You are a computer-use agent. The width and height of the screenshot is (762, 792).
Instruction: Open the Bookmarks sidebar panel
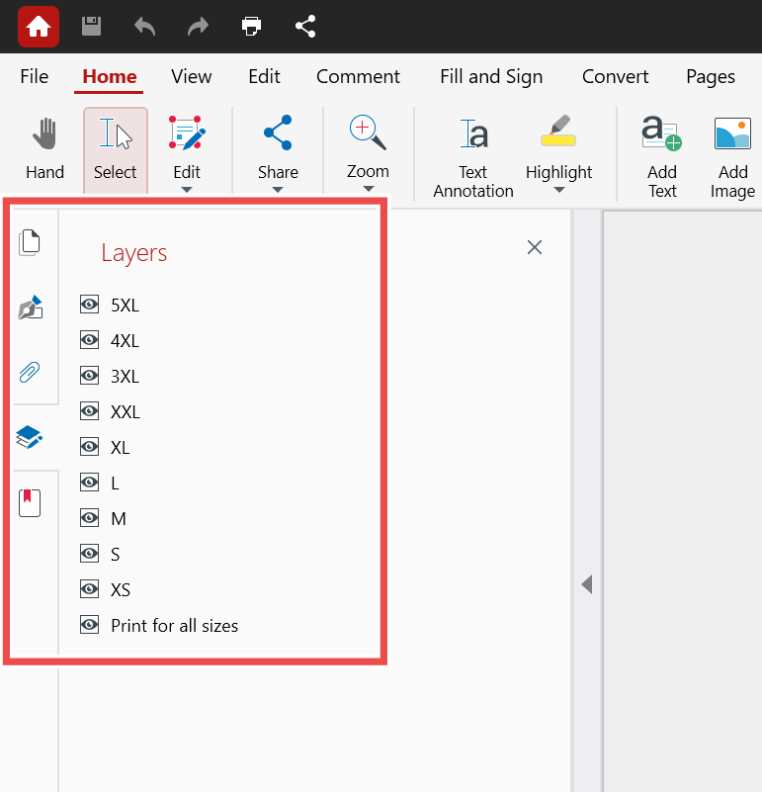click(x=30, y=502)
